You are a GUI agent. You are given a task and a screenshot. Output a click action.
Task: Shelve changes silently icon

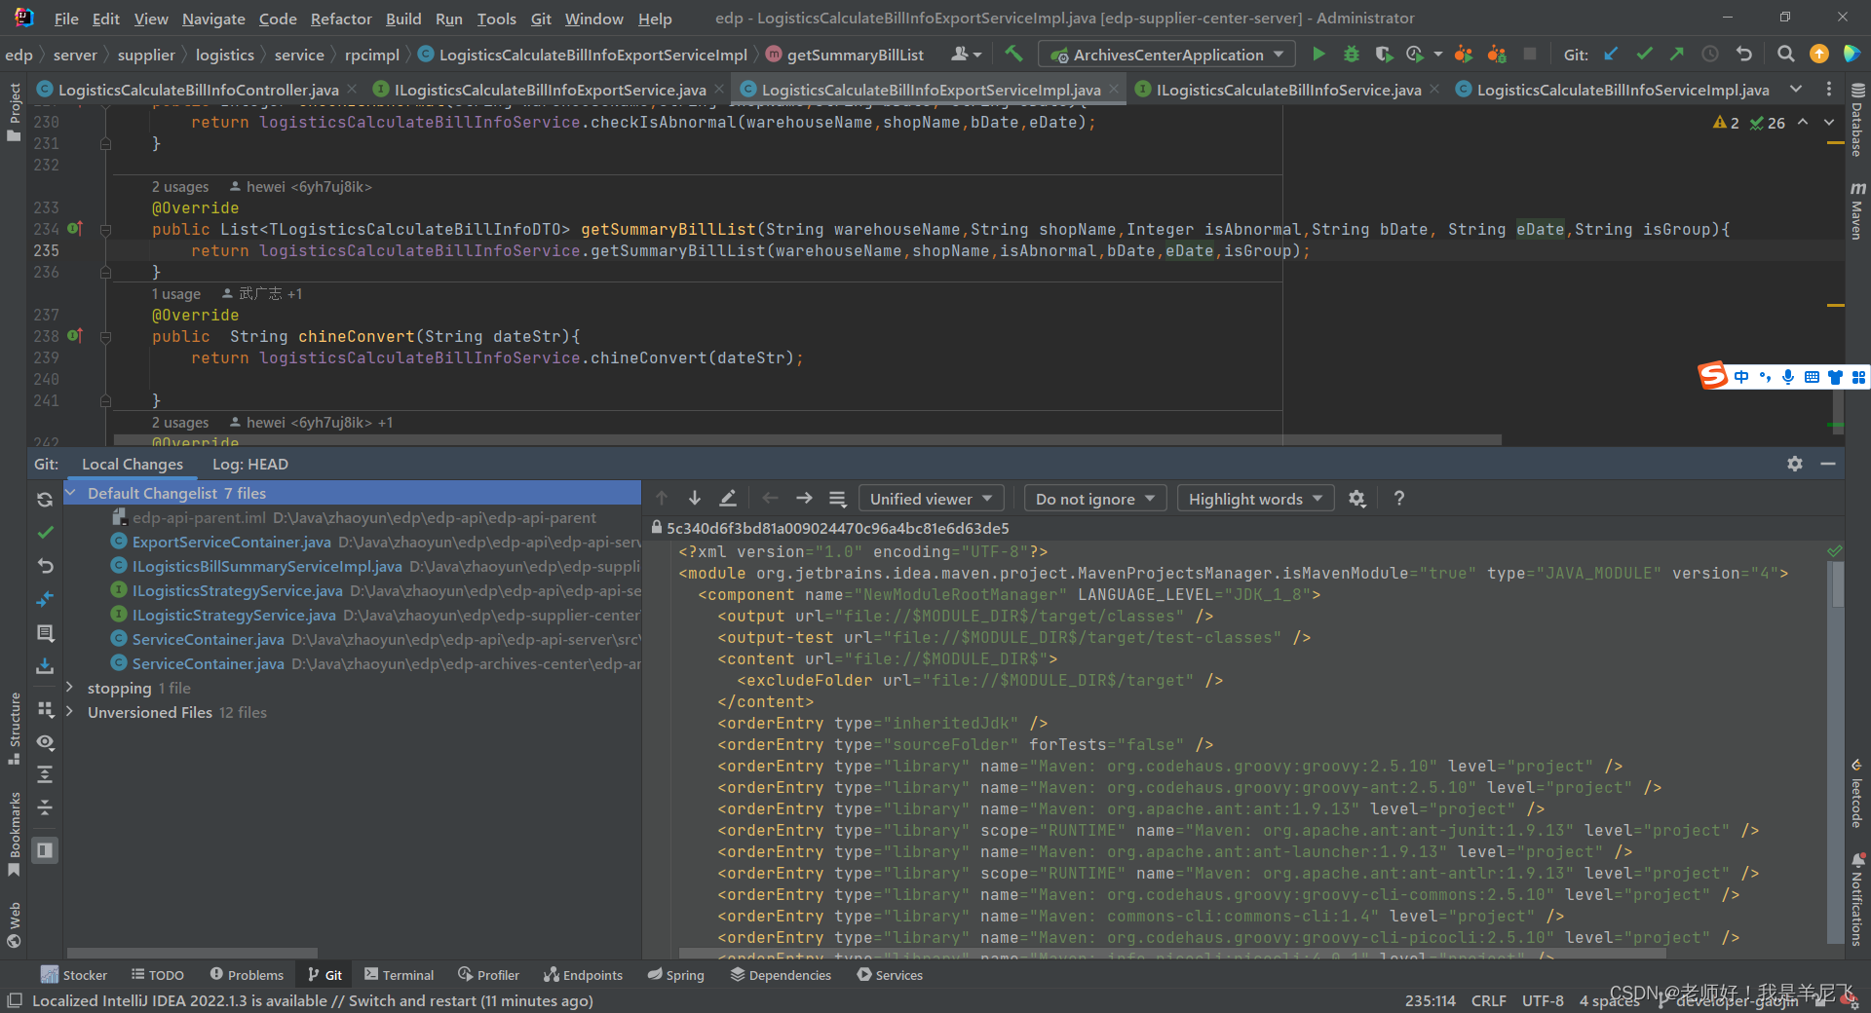[x=45, y=666]
